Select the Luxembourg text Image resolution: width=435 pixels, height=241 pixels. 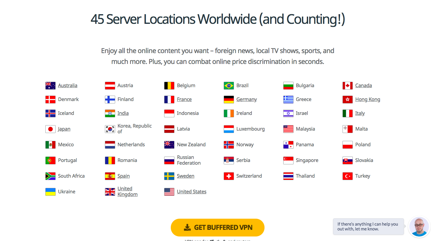pyautogui.click(x=251, y=129)
